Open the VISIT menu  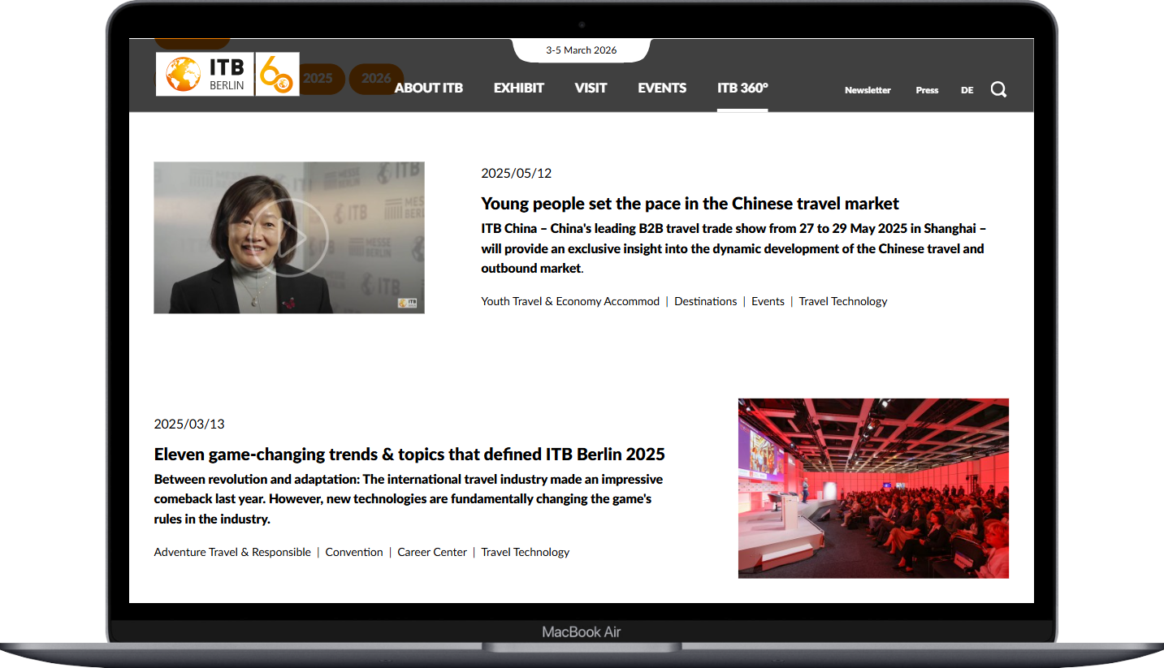pos(591,88)
